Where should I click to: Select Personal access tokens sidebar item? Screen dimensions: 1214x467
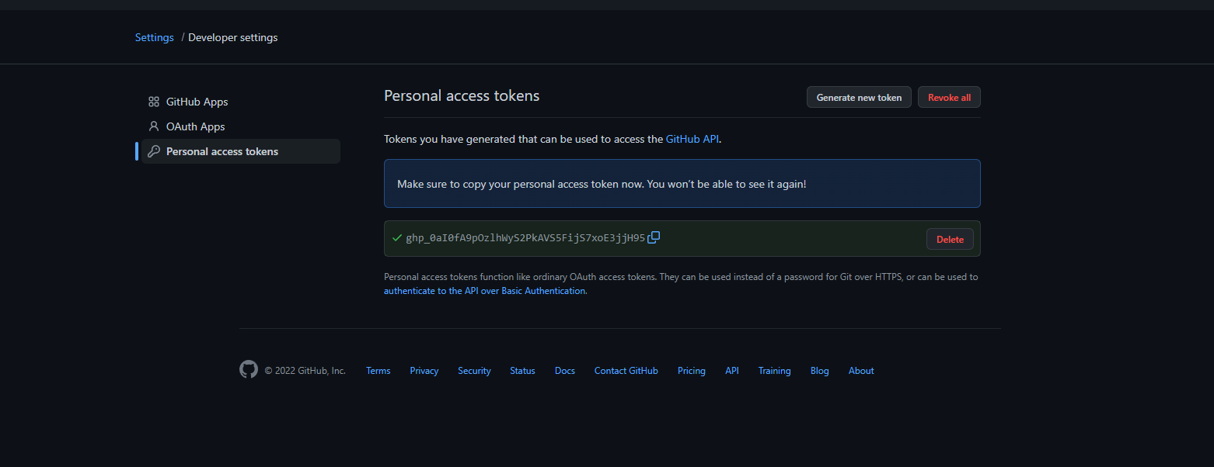241,151
